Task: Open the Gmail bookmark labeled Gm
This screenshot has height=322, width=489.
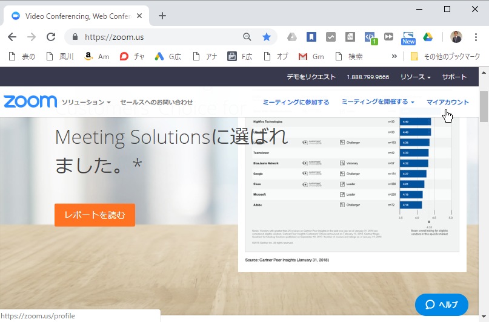Action: click(x=311, y=56)
